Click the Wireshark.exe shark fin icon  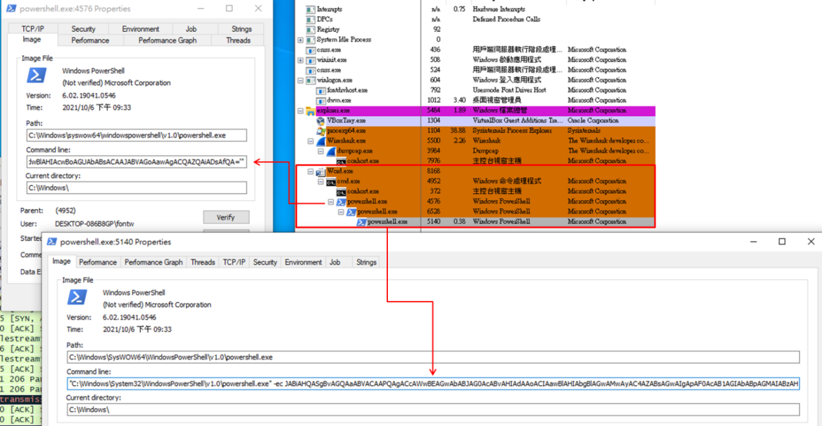tap(321, 141)
